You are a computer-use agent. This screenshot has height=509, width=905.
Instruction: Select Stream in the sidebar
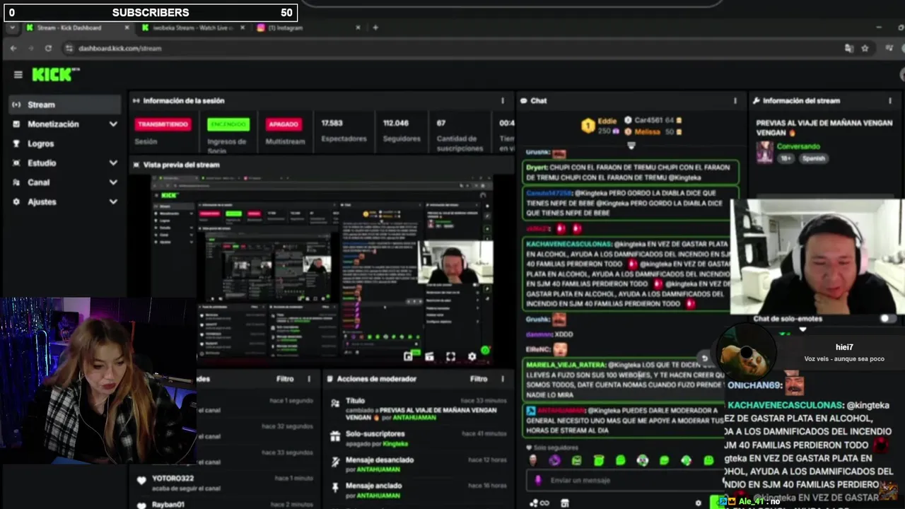(x=65, y=105)
